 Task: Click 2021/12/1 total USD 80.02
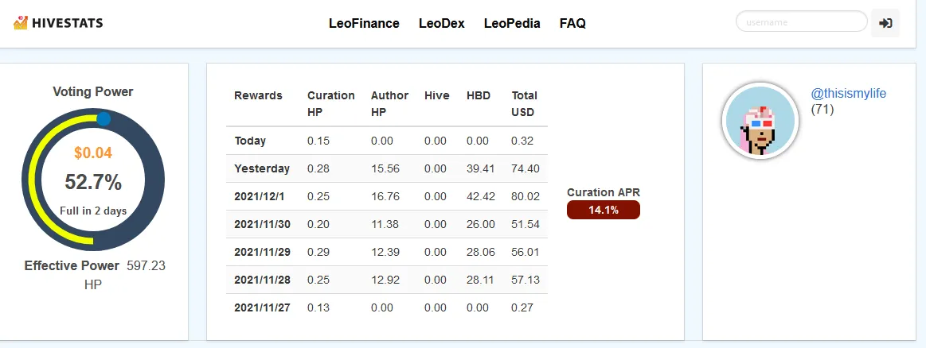click(525, 197)
